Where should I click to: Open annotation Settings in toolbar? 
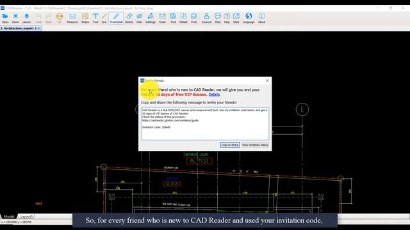[x=151, y=19]
